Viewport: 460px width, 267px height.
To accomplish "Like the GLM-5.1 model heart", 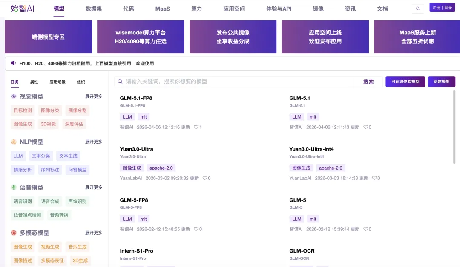I will pyautogui.click(x=365, y=127).
